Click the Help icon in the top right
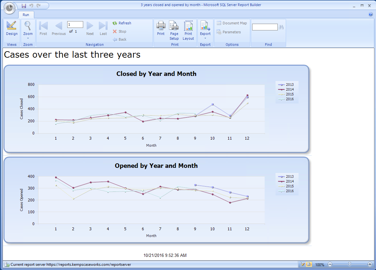376x270 pixels. coord(371,14)
